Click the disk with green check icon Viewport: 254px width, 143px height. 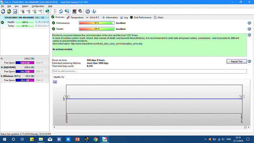(34, 11)
